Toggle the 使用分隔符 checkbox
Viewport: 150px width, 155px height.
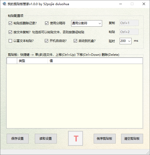(47, 23)
